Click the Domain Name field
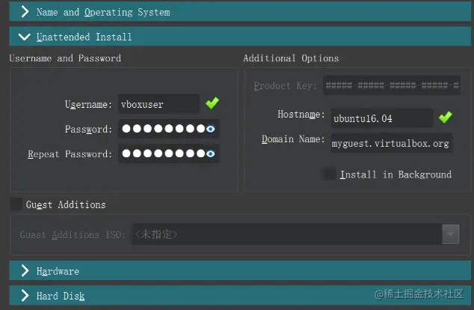 [x=392, y=143]
